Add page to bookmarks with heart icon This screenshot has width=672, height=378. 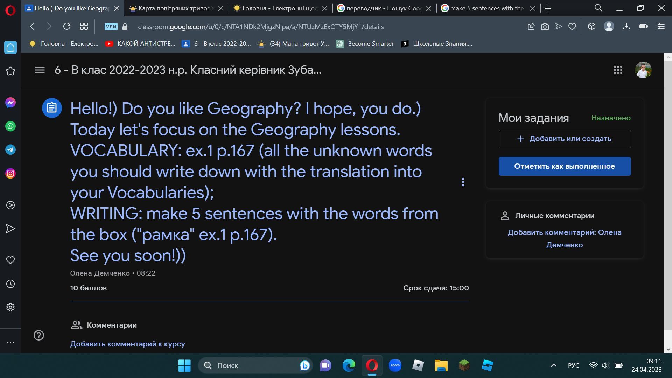572,27
